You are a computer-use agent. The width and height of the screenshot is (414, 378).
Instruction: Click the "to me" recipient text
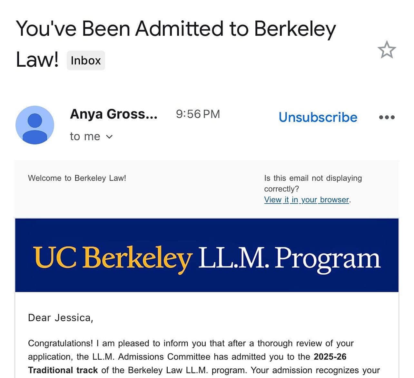[85, 137]
